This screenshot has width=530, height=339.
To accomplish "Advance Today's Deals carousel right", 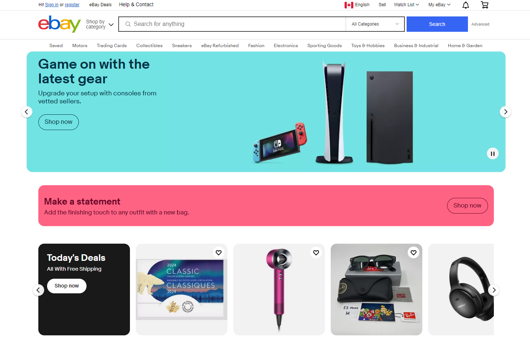I will coord(494,290).
